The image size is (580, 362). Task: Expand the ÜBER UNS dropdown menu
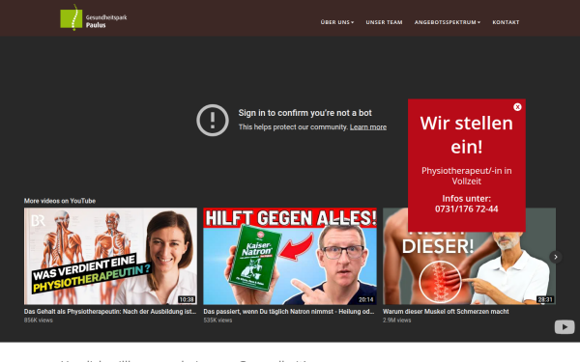(x=337, y=22)
